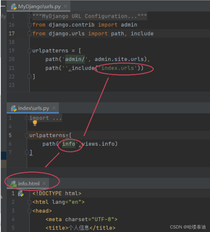Click line number 17 in MyDjango\urls.py gutter
The image size is (210, 232).
[x=12, y=34]
